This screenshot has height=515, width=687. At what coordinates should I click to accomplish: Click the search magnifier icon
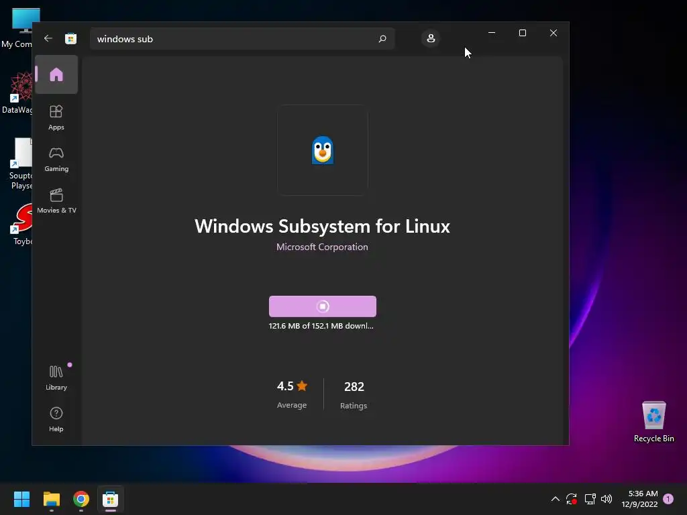point(382,39)
